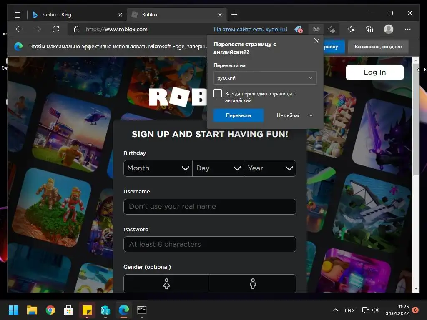Open the user profile avatar
The image size is (427, 320).
click(389, 29)
